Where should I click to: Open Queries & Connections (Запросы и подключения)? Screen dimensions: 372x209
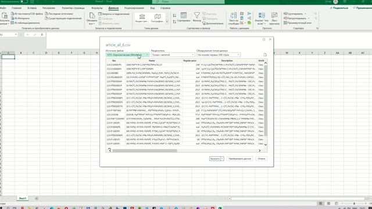[x=114, y=14]
